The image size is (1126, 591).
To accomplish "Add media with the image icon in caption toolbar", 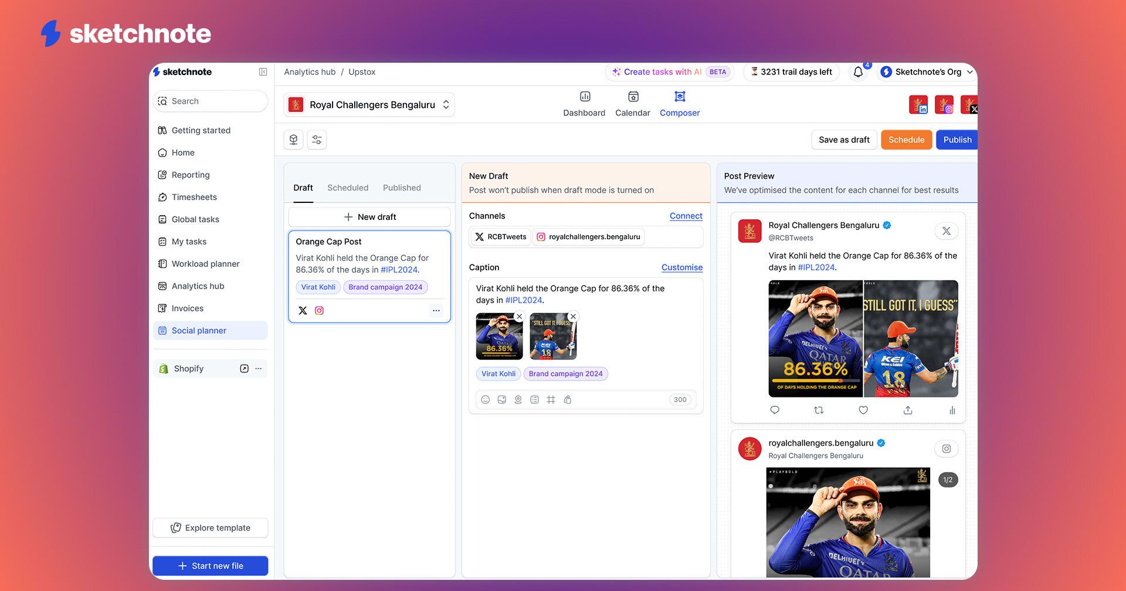I will click(502, 400).
